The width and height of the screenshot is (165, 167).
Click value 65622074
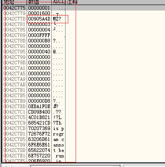(x=39, y=151)
